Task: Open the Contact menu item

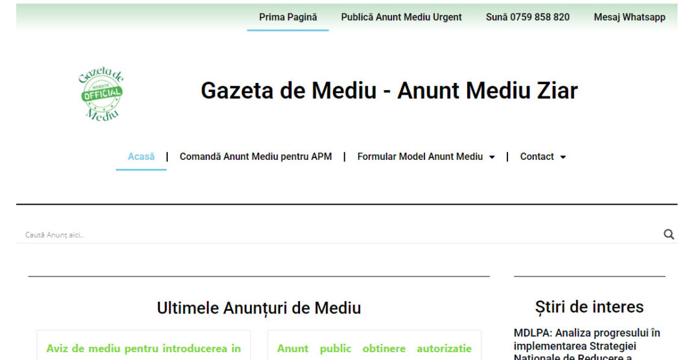Action: pyautogui.click(x=536, y=157)
